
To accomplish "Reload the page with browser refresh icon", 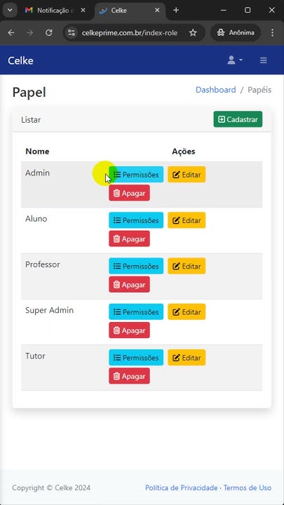I will pos(48,32).
